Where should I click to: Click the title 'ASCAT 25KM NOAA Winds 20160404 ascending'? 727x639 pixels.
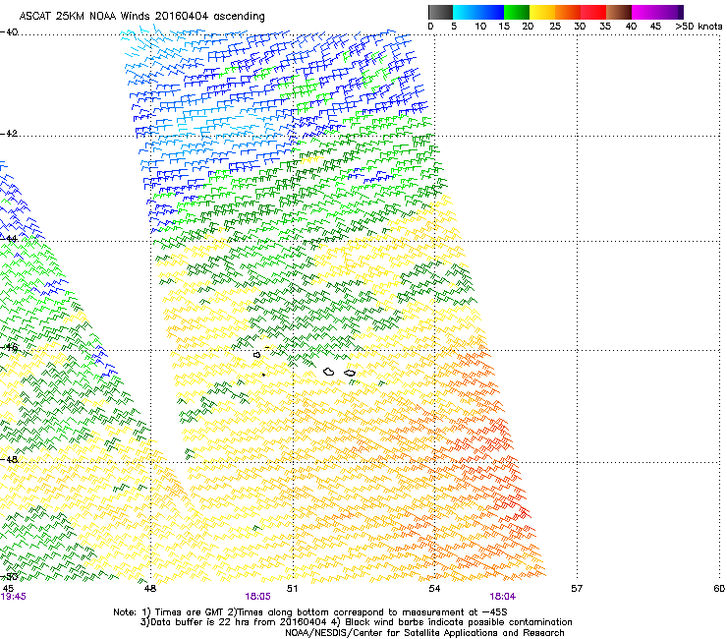point(141,16)
